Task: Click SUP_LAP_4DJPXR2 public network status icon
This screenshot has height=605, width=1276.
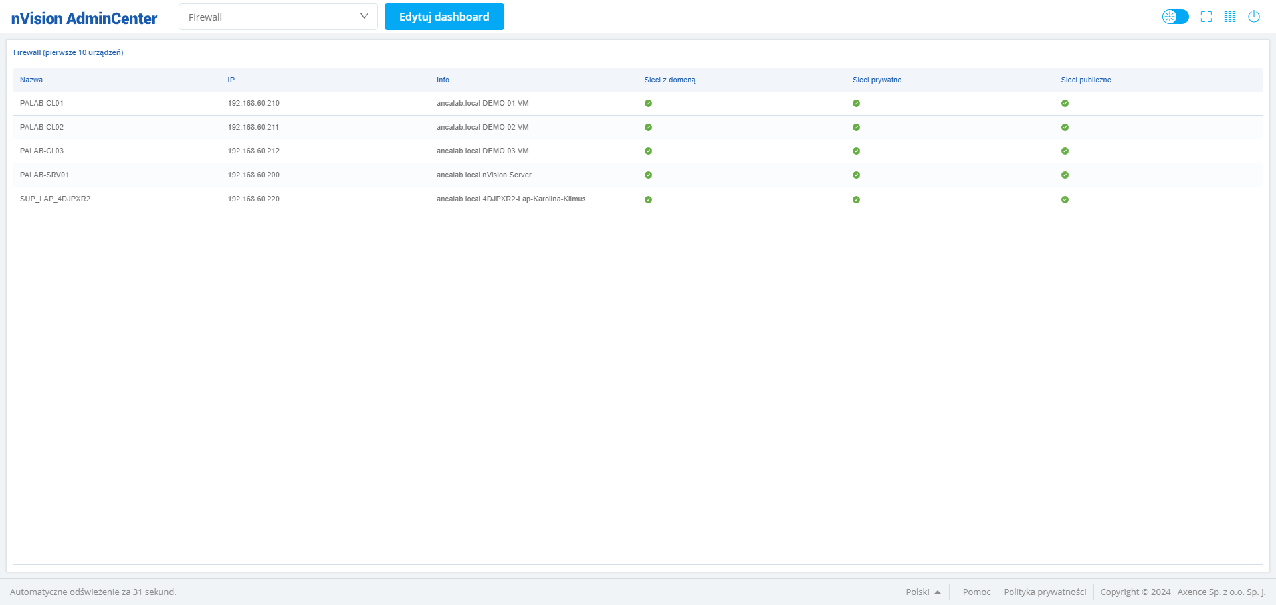Action: pos(1065,199)
